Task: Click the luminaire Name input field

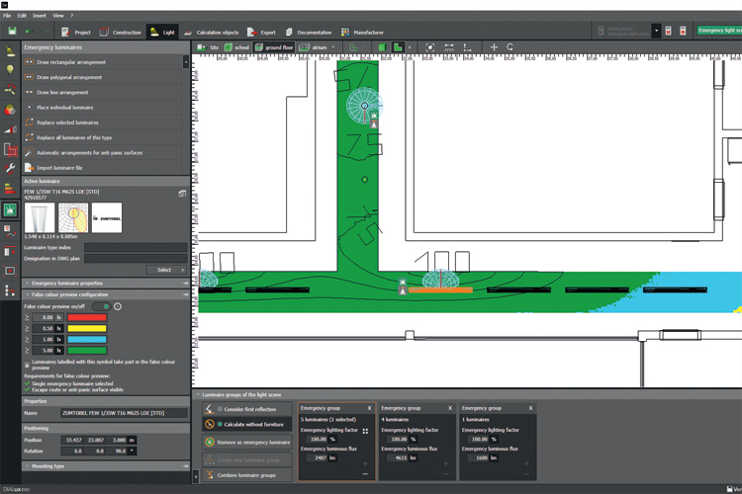Action: (x=123, y=413)
